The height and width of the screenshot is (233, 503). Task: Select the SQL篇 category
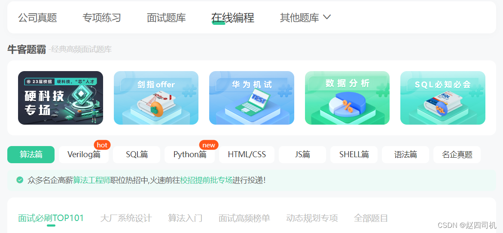tap(137, 155)
